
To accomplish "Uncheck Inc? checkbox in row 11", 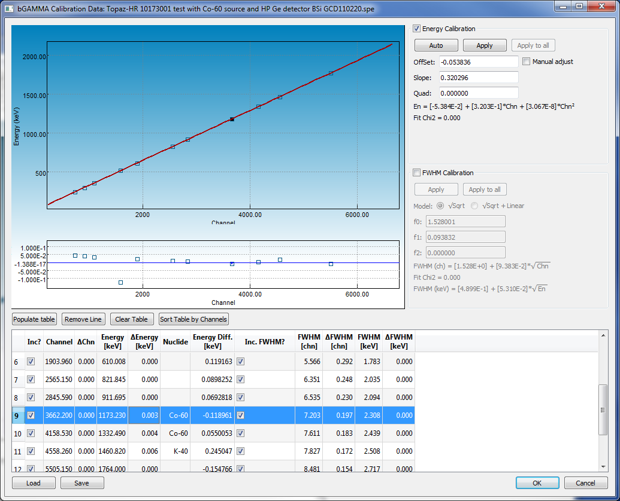I will (31, 451).
